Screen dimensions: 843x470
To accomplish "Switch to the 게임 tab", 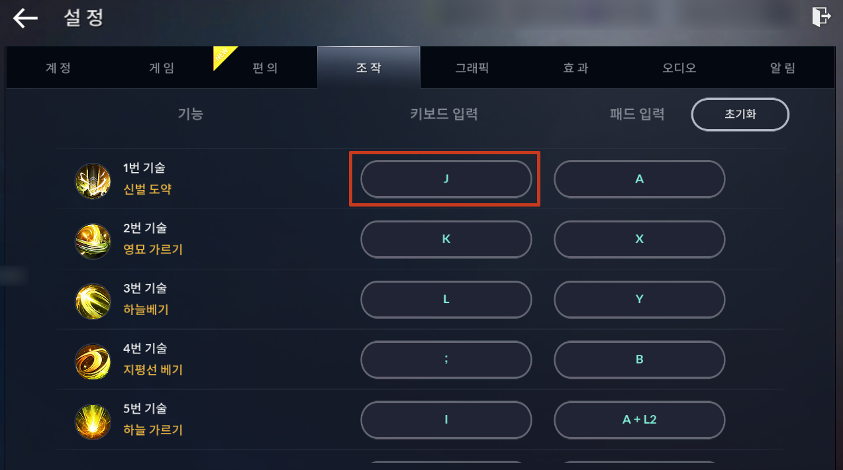I will coord(162,68).
